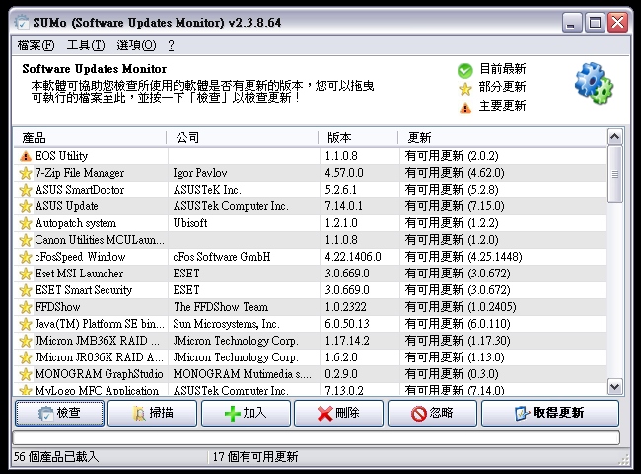The image size is (641, 474).
Task: Click the 取得更新 get update button
Action: [550, 413]
